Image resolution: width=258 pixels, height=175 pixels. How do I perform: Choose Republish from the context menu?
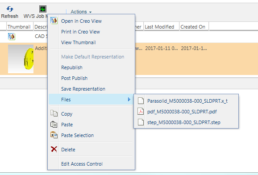(x=72, y=67)
